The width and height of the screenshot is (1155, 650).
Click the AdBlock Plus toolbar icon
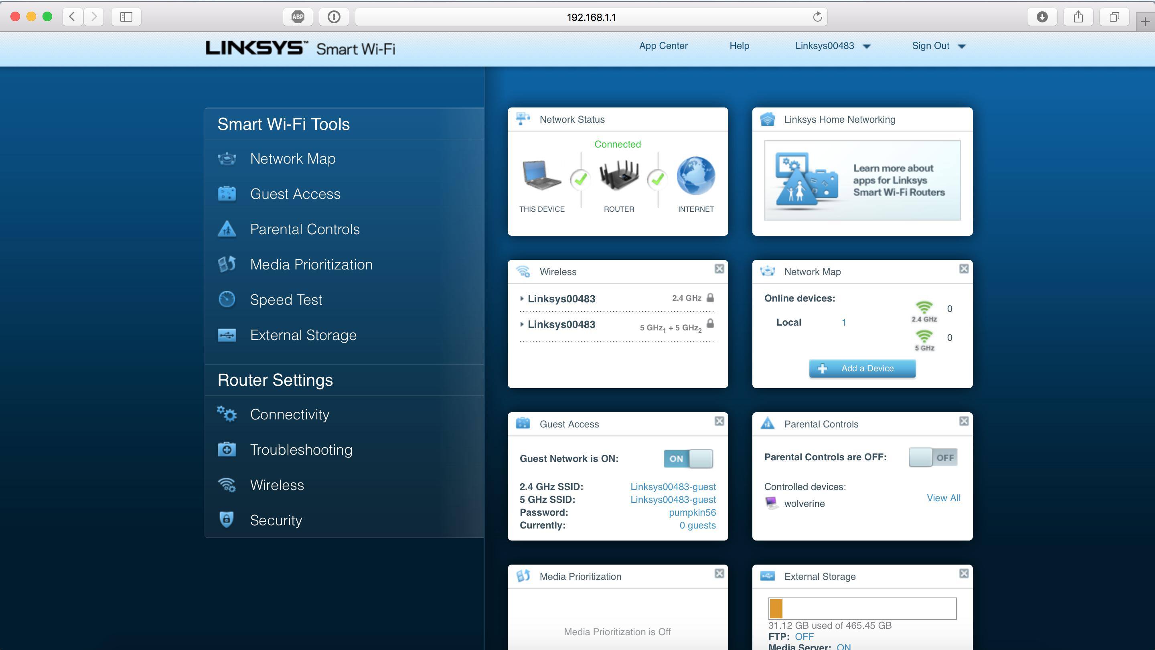pyautogui.click(x=298, y=17)
